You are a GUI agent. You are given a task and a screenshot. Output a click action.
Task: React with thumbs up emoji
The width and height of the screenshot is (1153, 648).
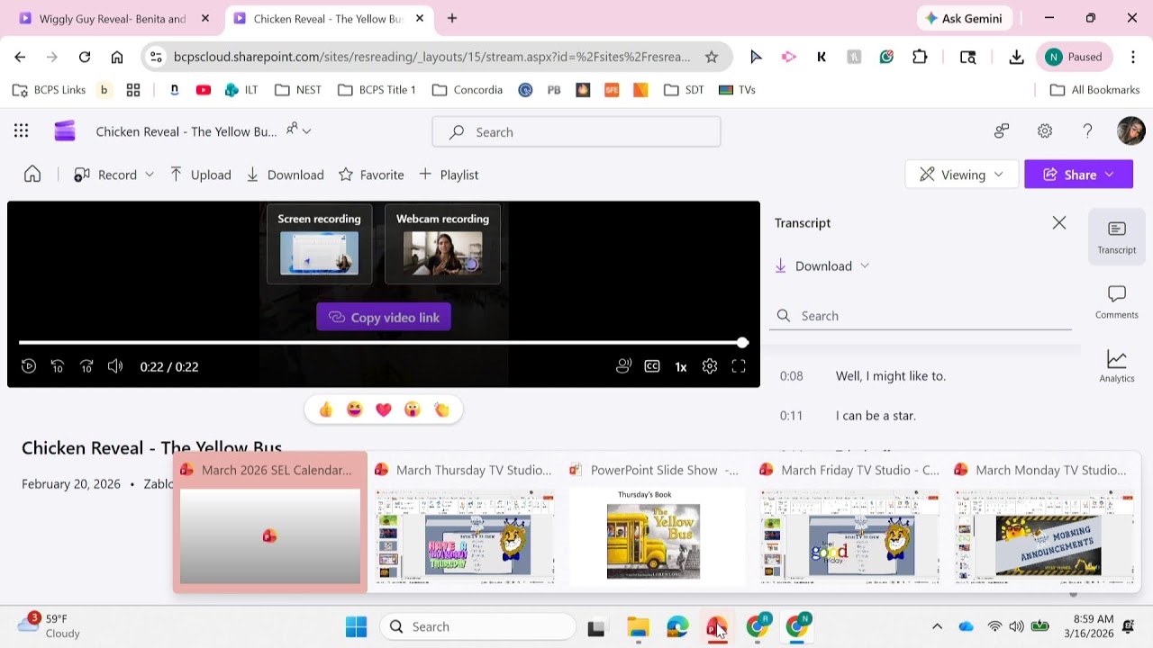point(326,409)
